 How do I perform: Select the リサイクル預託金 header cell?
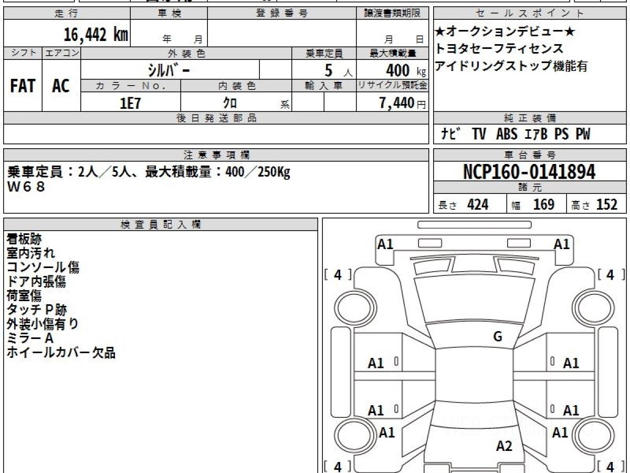coord(392,86)
